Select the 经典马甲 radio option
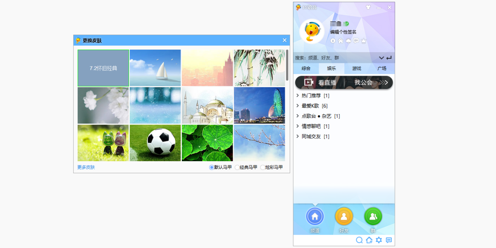This screenshot has height=248, width=496. pos(237,167)
